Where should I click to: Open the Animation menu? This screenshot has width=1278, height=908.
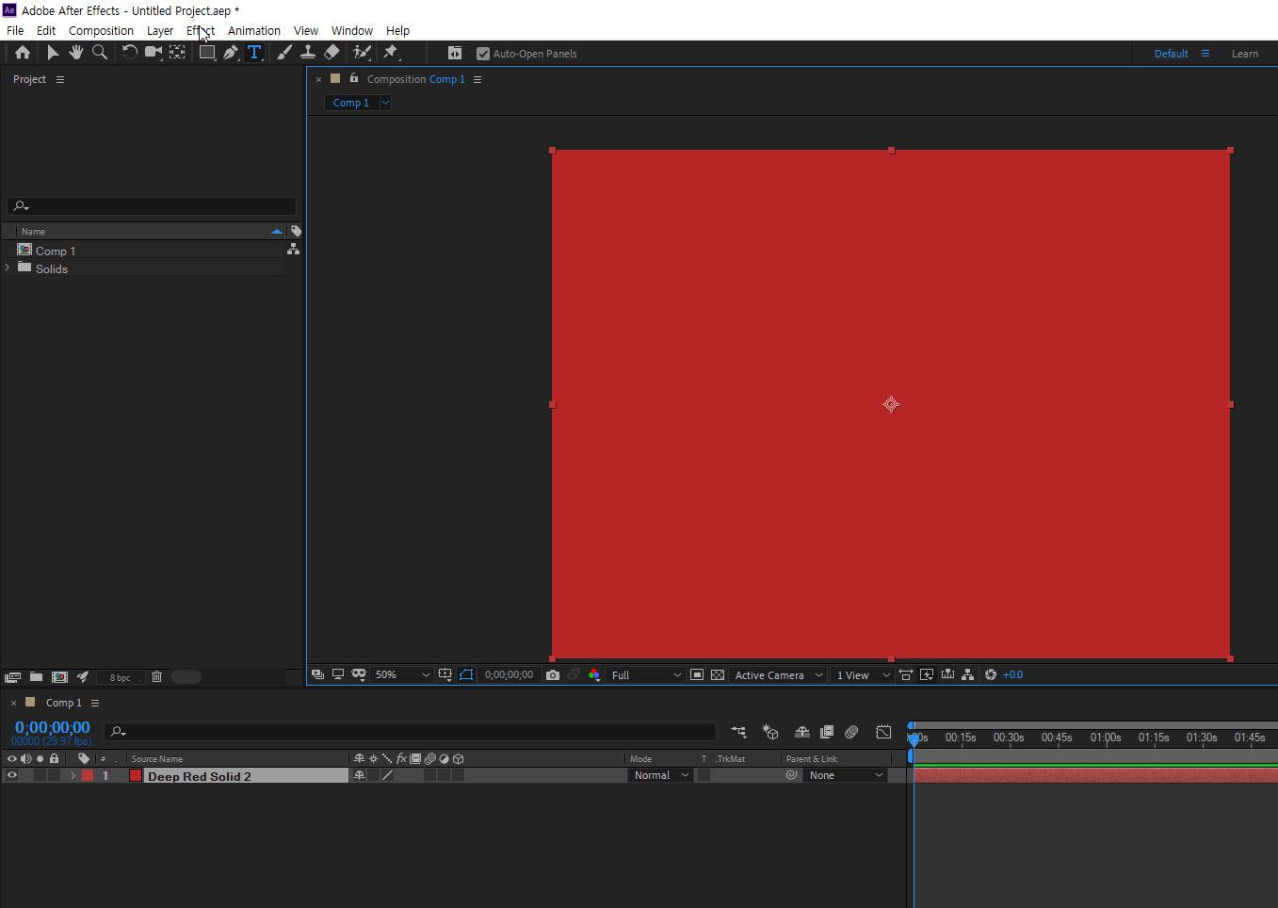tap(254, 30)
